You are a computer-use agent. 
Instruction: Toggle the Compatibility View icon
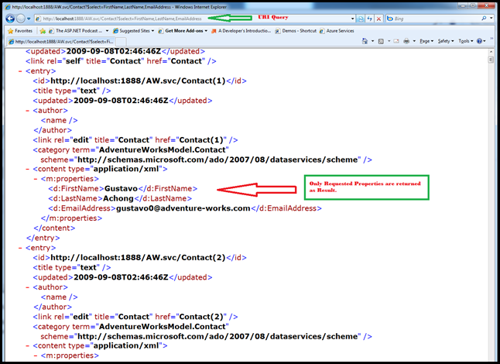tap(361, 19)
